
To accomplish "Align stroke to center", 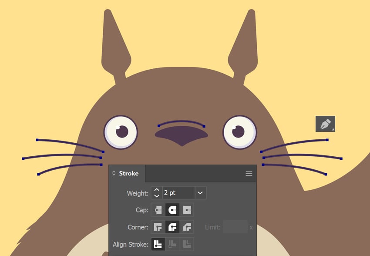I will [158, 244].
